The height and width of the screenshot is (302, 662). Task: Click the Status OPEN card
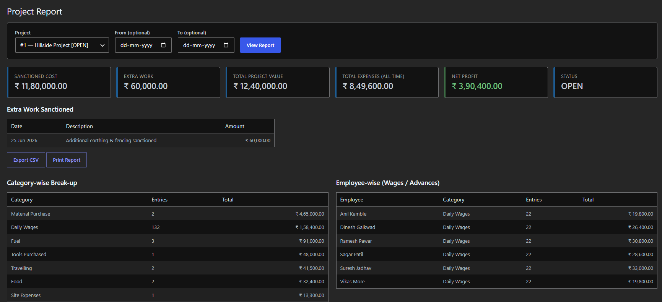coord(605,82)
